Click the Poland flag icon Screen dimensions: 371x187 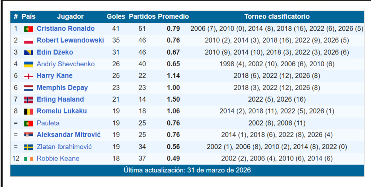click(x=29, y=41)
